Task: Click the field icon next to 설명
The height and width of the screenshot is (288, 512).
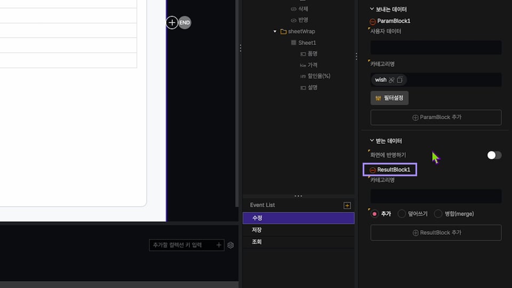Action: [303, 87]
